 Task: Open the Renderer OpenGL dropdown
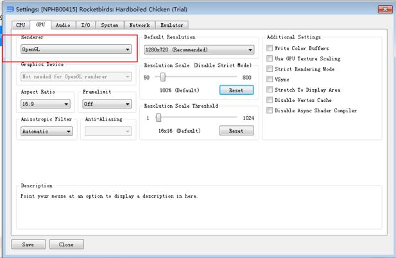76,49
